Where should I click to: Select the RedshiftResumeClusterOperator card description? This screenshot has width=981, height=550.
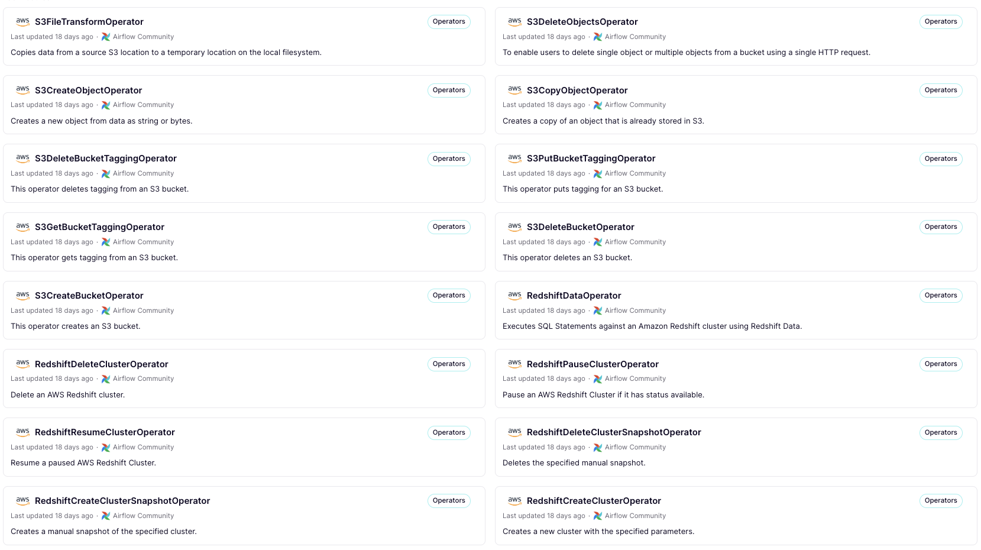coord(83,463)
